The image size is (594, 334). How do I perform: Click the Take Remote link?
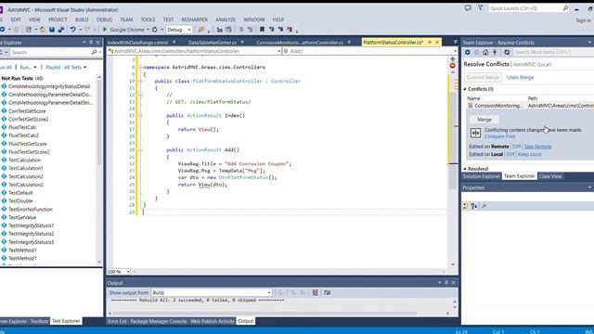[537, 147]
